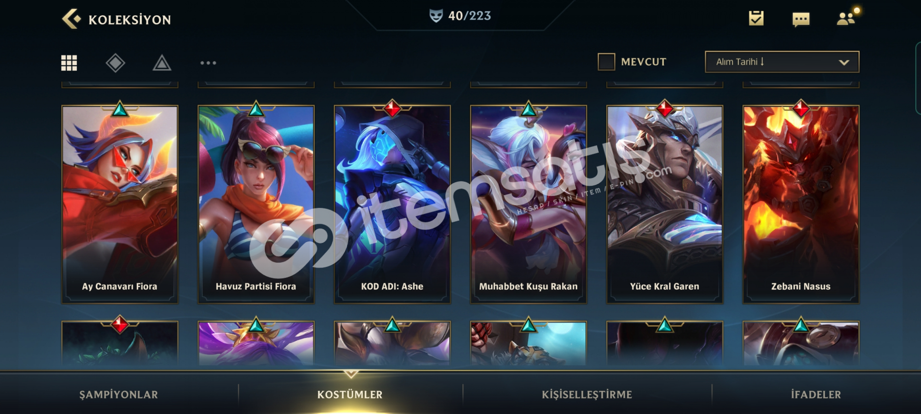This screenshot has width=921, height=414.
Task: Expand sort options with the chevron arrow
Action: tap(844, 62)
